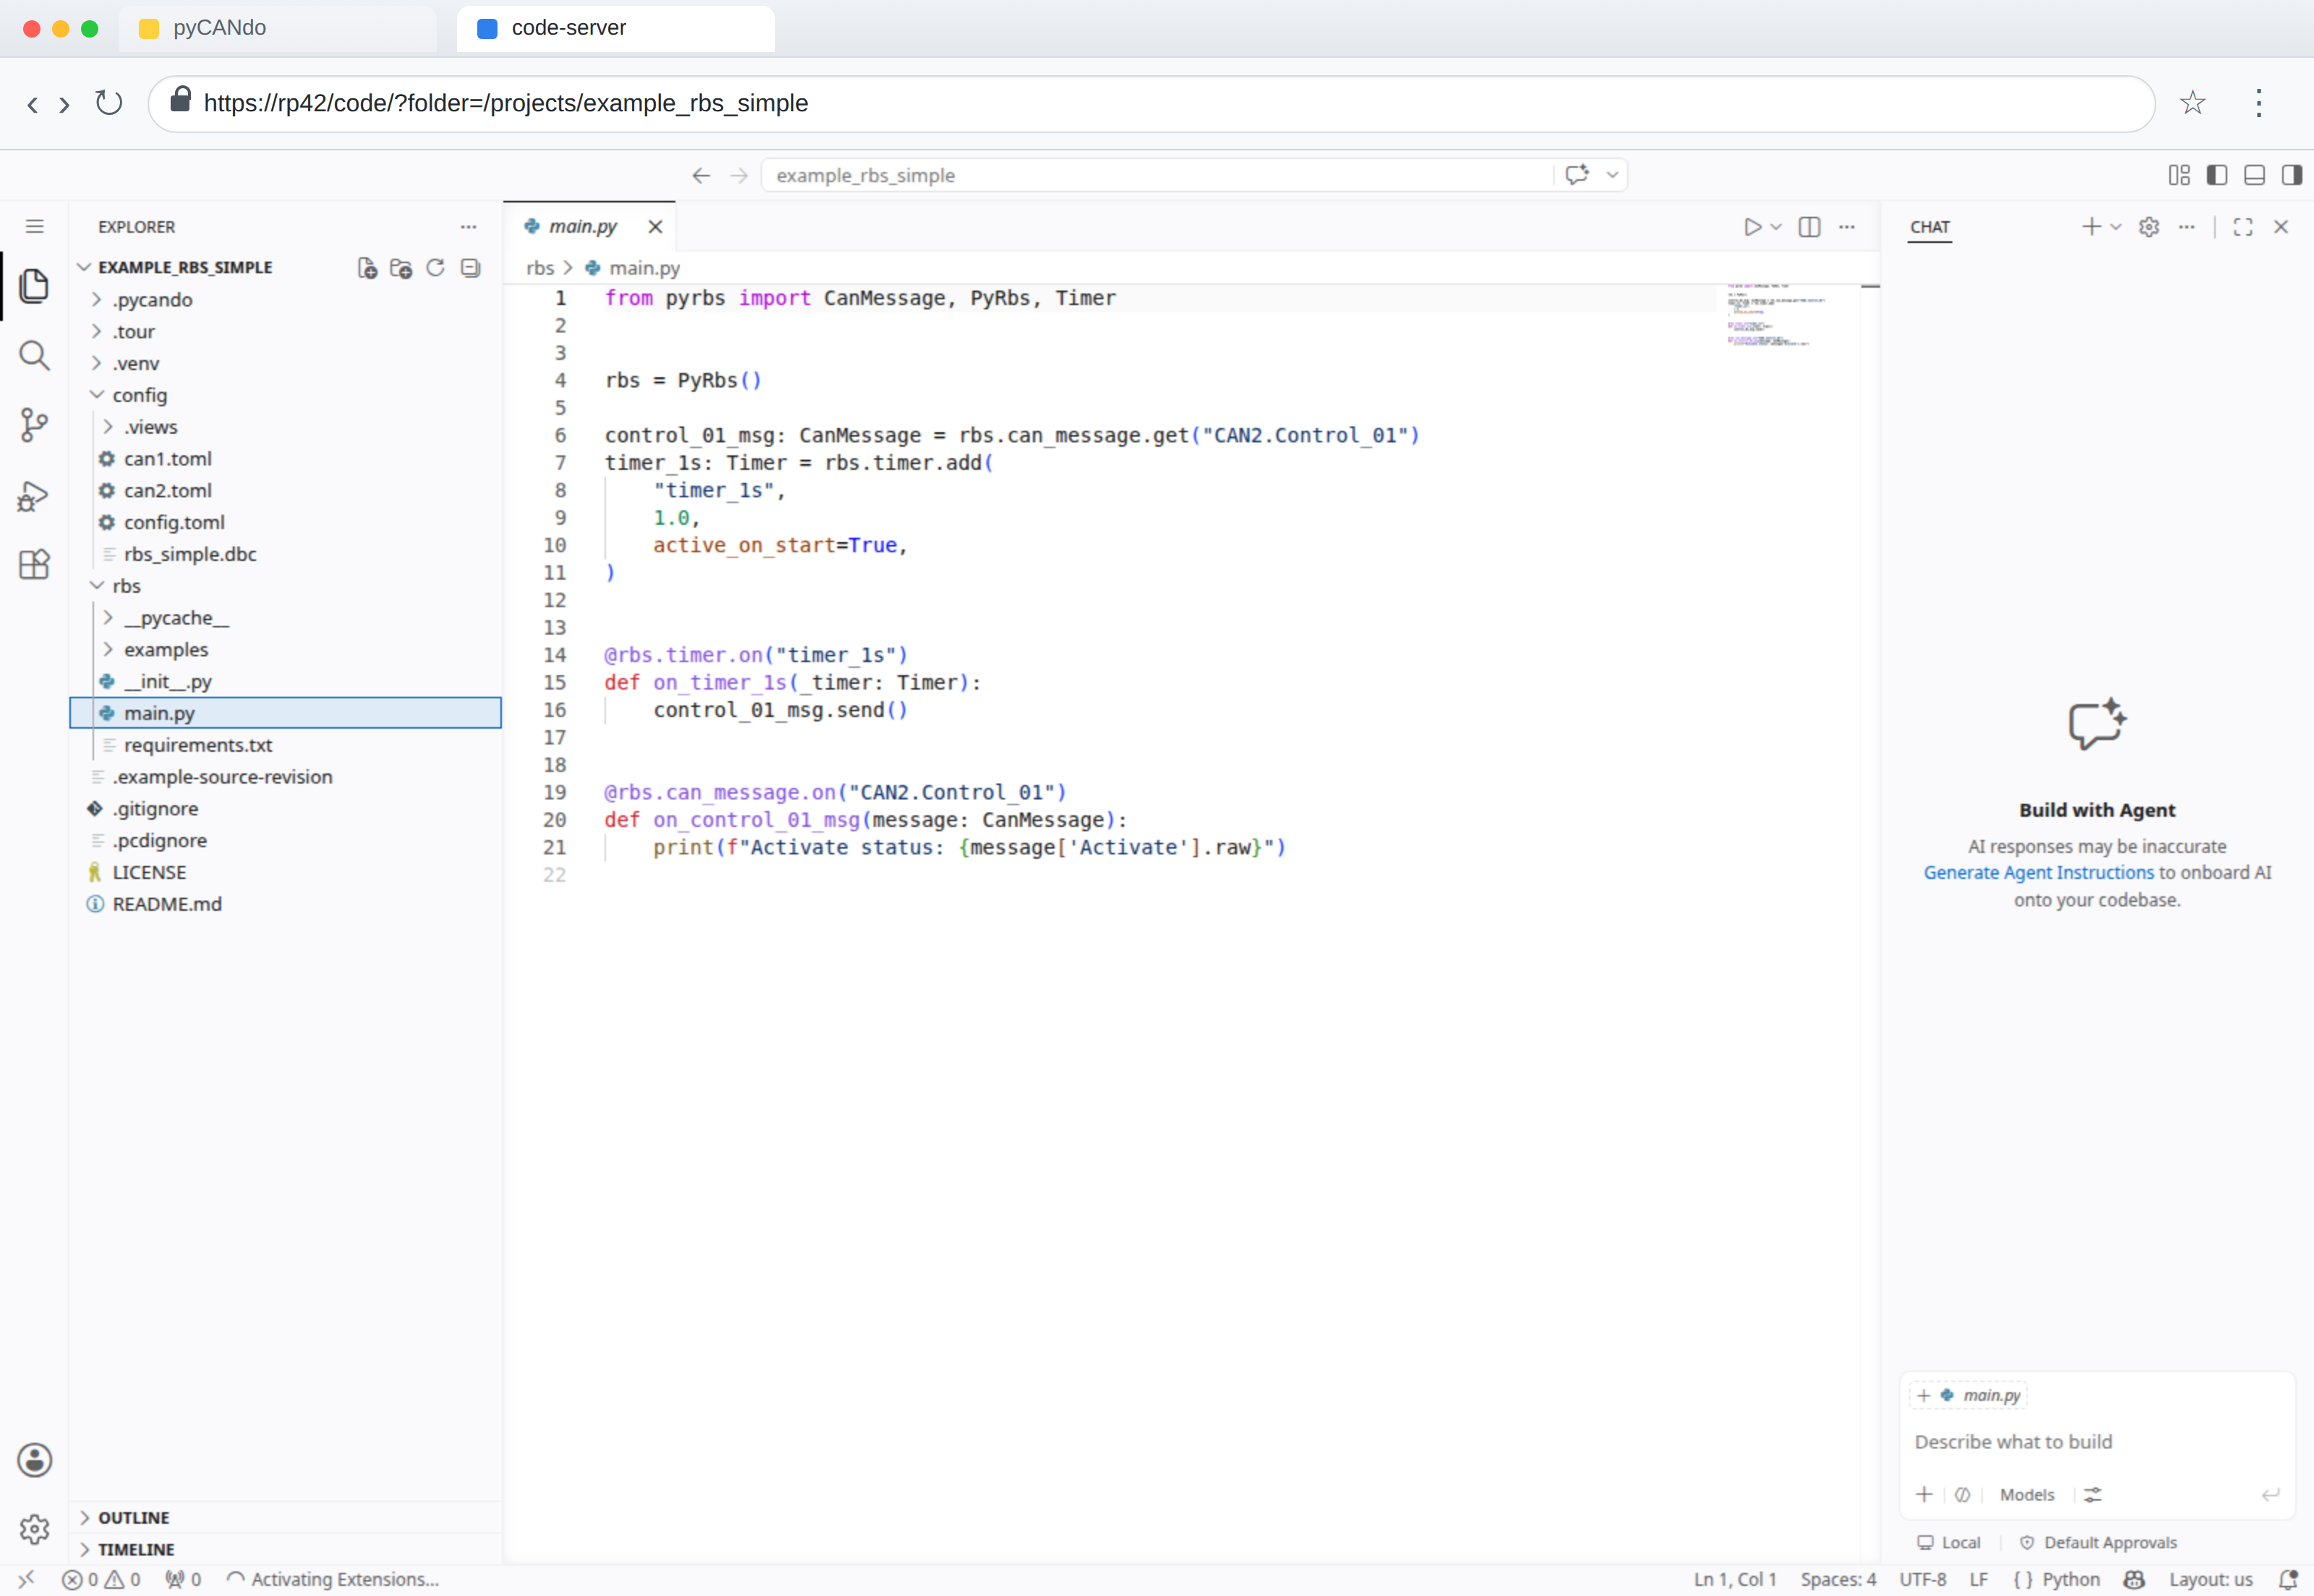Collapse the rbs folder
2314x1596 pixels.
[x=285, y=586]
